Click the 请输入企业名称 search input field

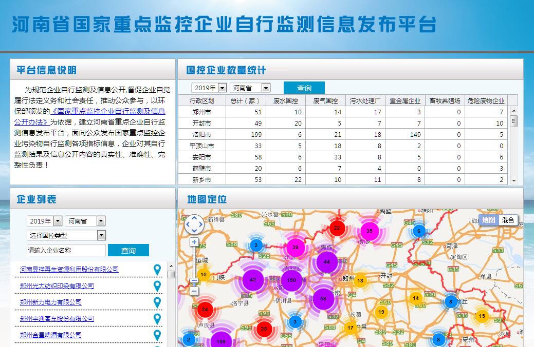[x=66, y=250]
